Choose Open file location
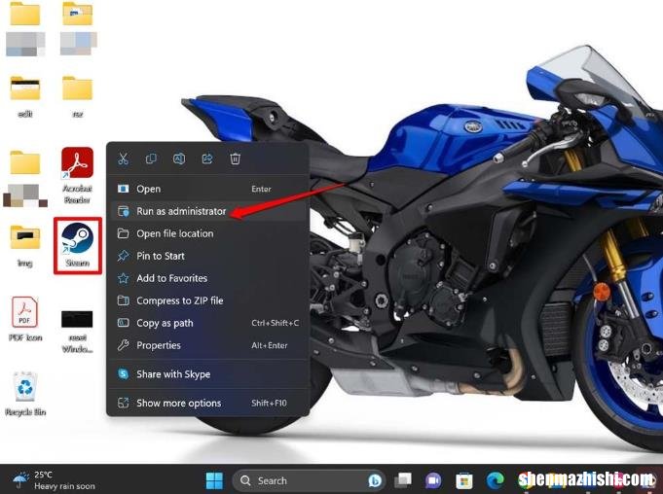 207,233
